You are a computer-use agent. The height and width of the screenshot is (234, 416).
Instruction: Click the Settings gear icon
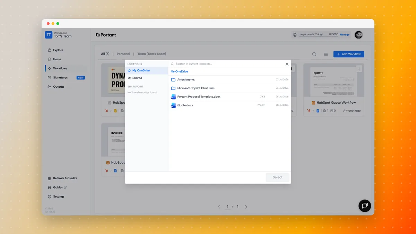coord(50,197)
